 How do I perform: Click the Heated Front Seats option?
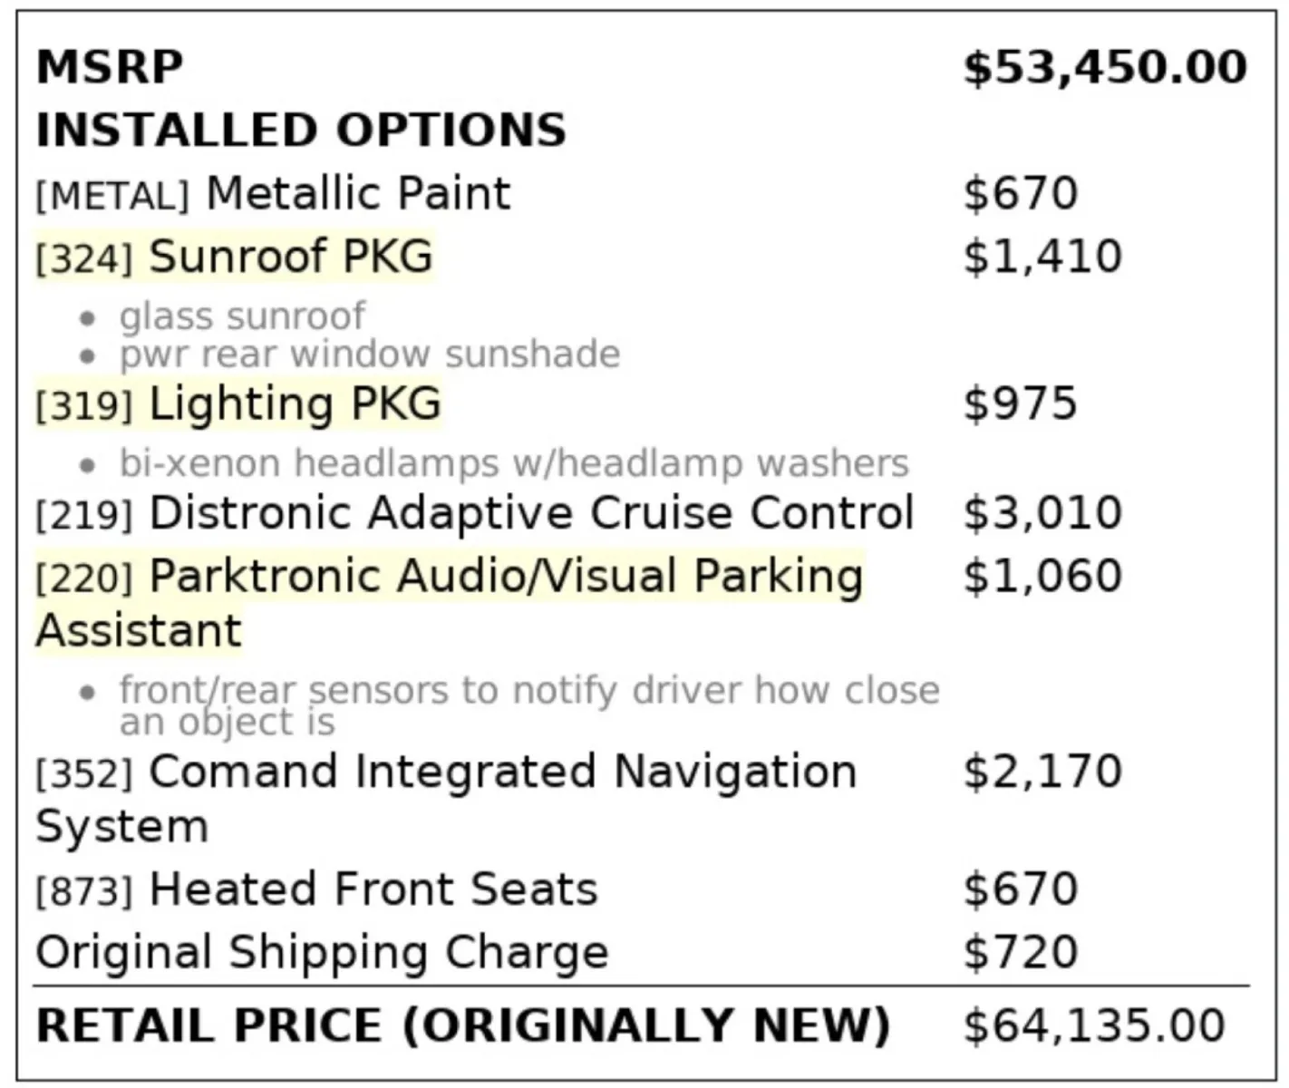[373, 889]
